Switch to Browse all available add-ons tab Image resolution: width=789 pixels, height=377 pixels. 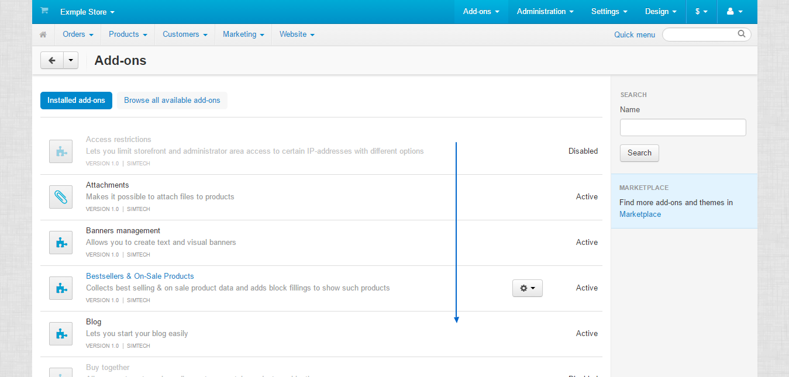tap(172, 100)
